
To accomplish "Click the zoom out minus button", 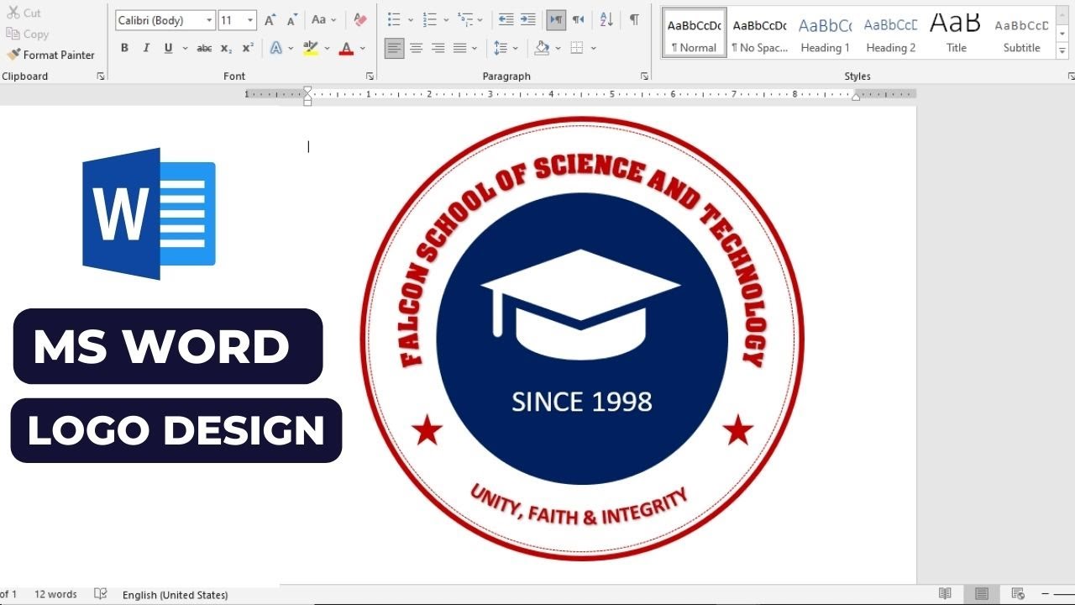I will point(1046,594).
